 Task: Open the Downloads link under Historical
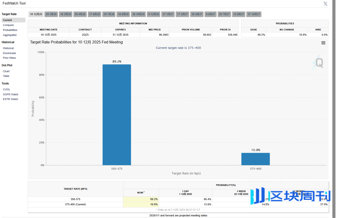9,53
